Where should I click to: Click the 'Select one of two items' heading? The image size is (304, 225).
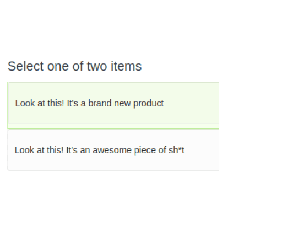pos(75,66)
